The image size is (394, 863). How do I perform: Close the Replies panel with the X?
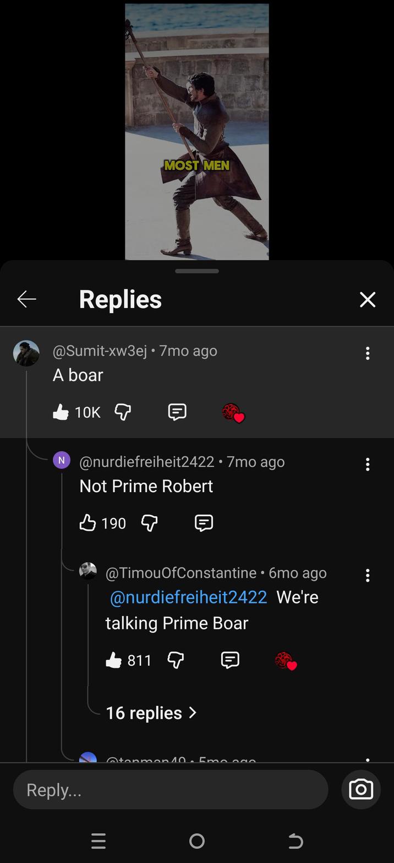(367, 299)
